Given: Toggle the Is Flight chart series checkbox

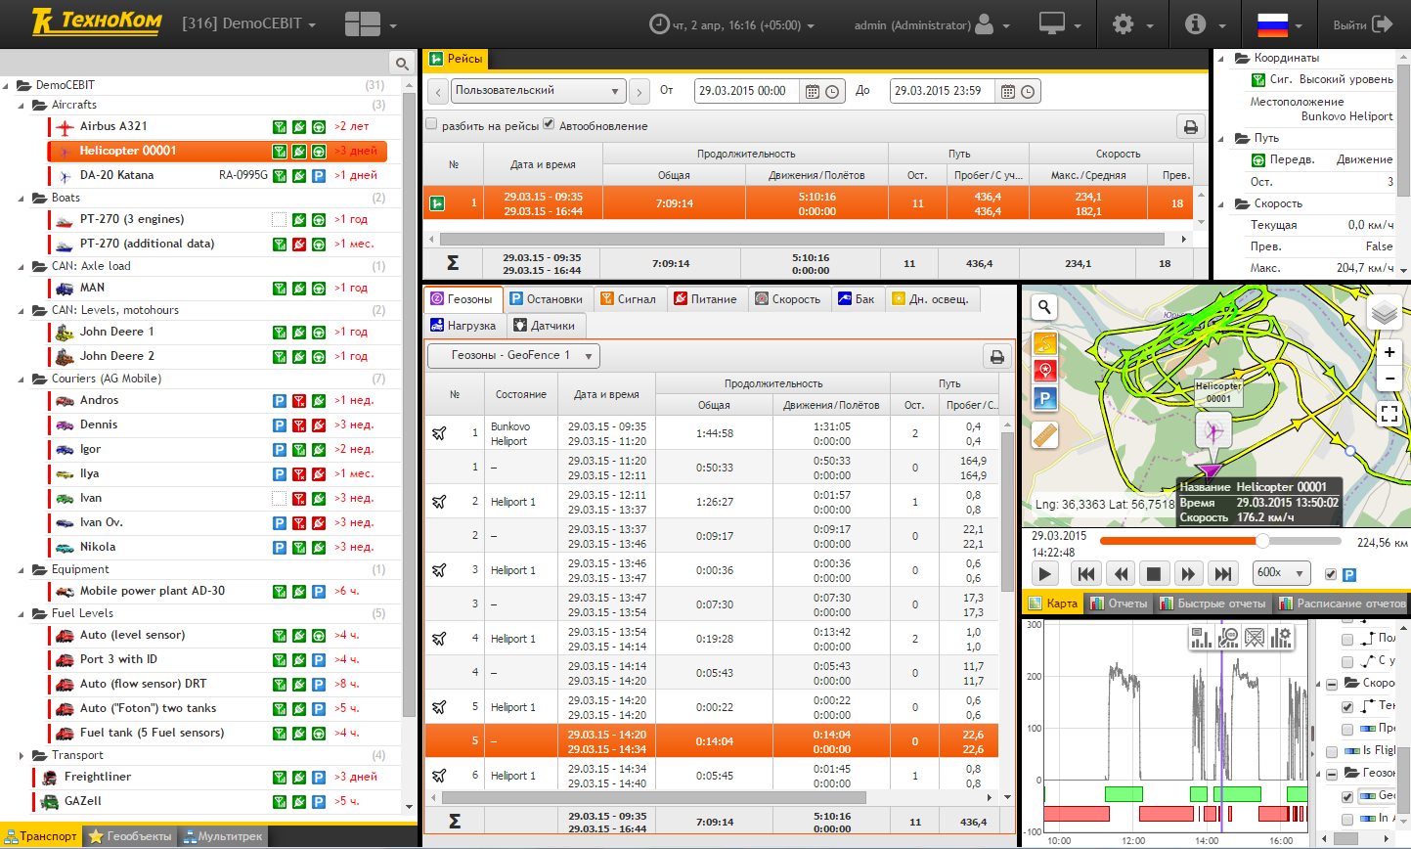Looking at the screenshot, I should point(1332,751).
